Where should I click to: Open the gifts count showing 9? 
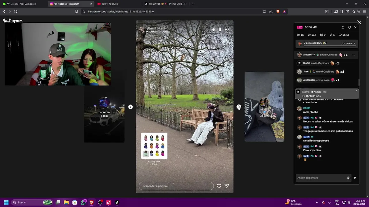323,35
